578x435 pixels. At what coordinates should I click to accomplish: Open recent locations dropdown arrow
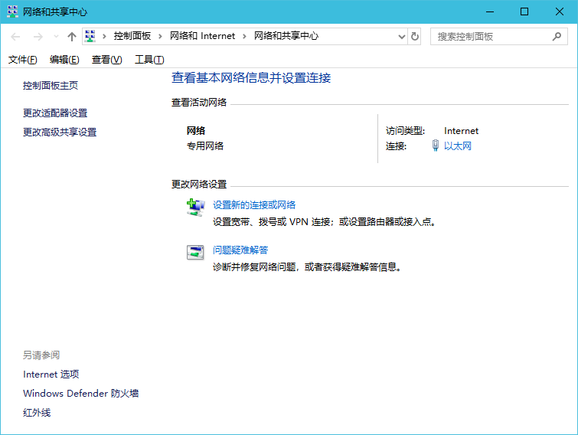(56, 37)
